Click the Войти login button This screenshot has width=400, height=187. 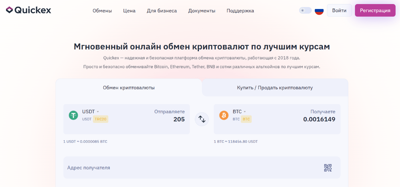pos(339,10)
